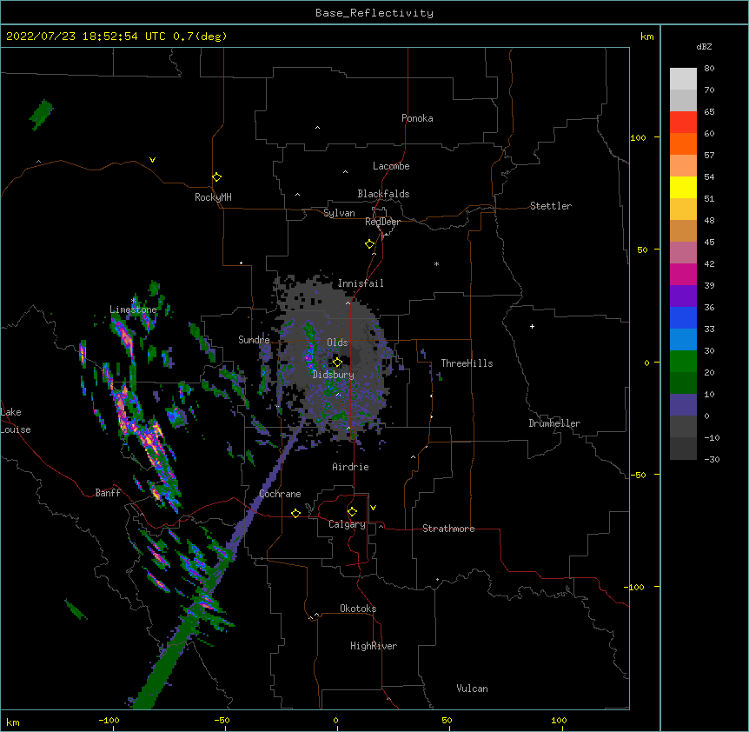Select the Cochrane label

pyautogui.click(x=280, y=494)
